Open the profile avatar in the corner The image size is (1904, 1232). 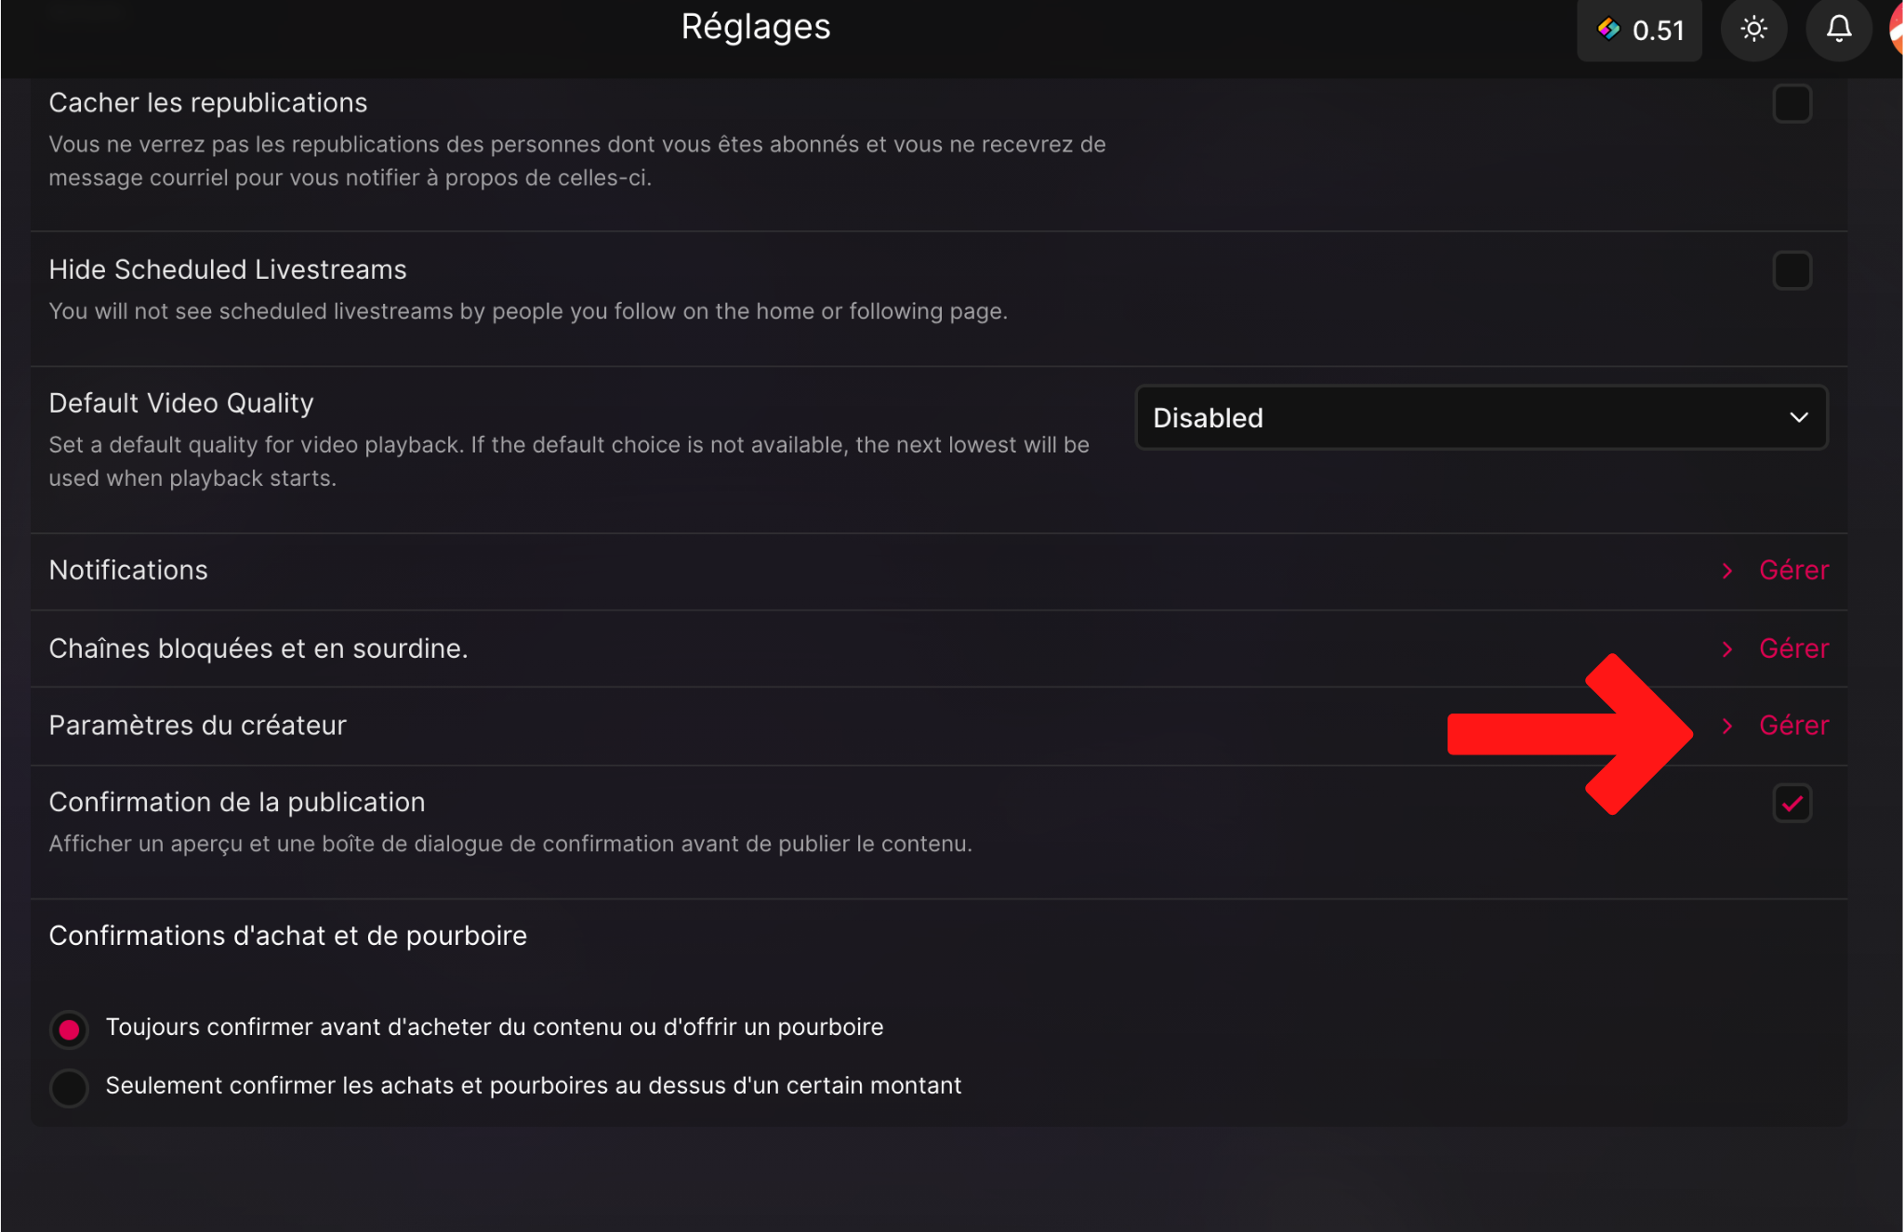pos(1897,30)
